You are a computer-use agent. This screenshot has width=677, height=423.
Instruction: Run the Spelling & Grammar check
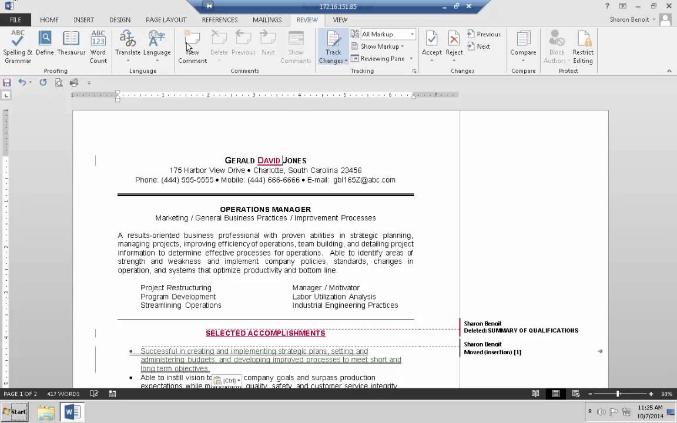17,46
